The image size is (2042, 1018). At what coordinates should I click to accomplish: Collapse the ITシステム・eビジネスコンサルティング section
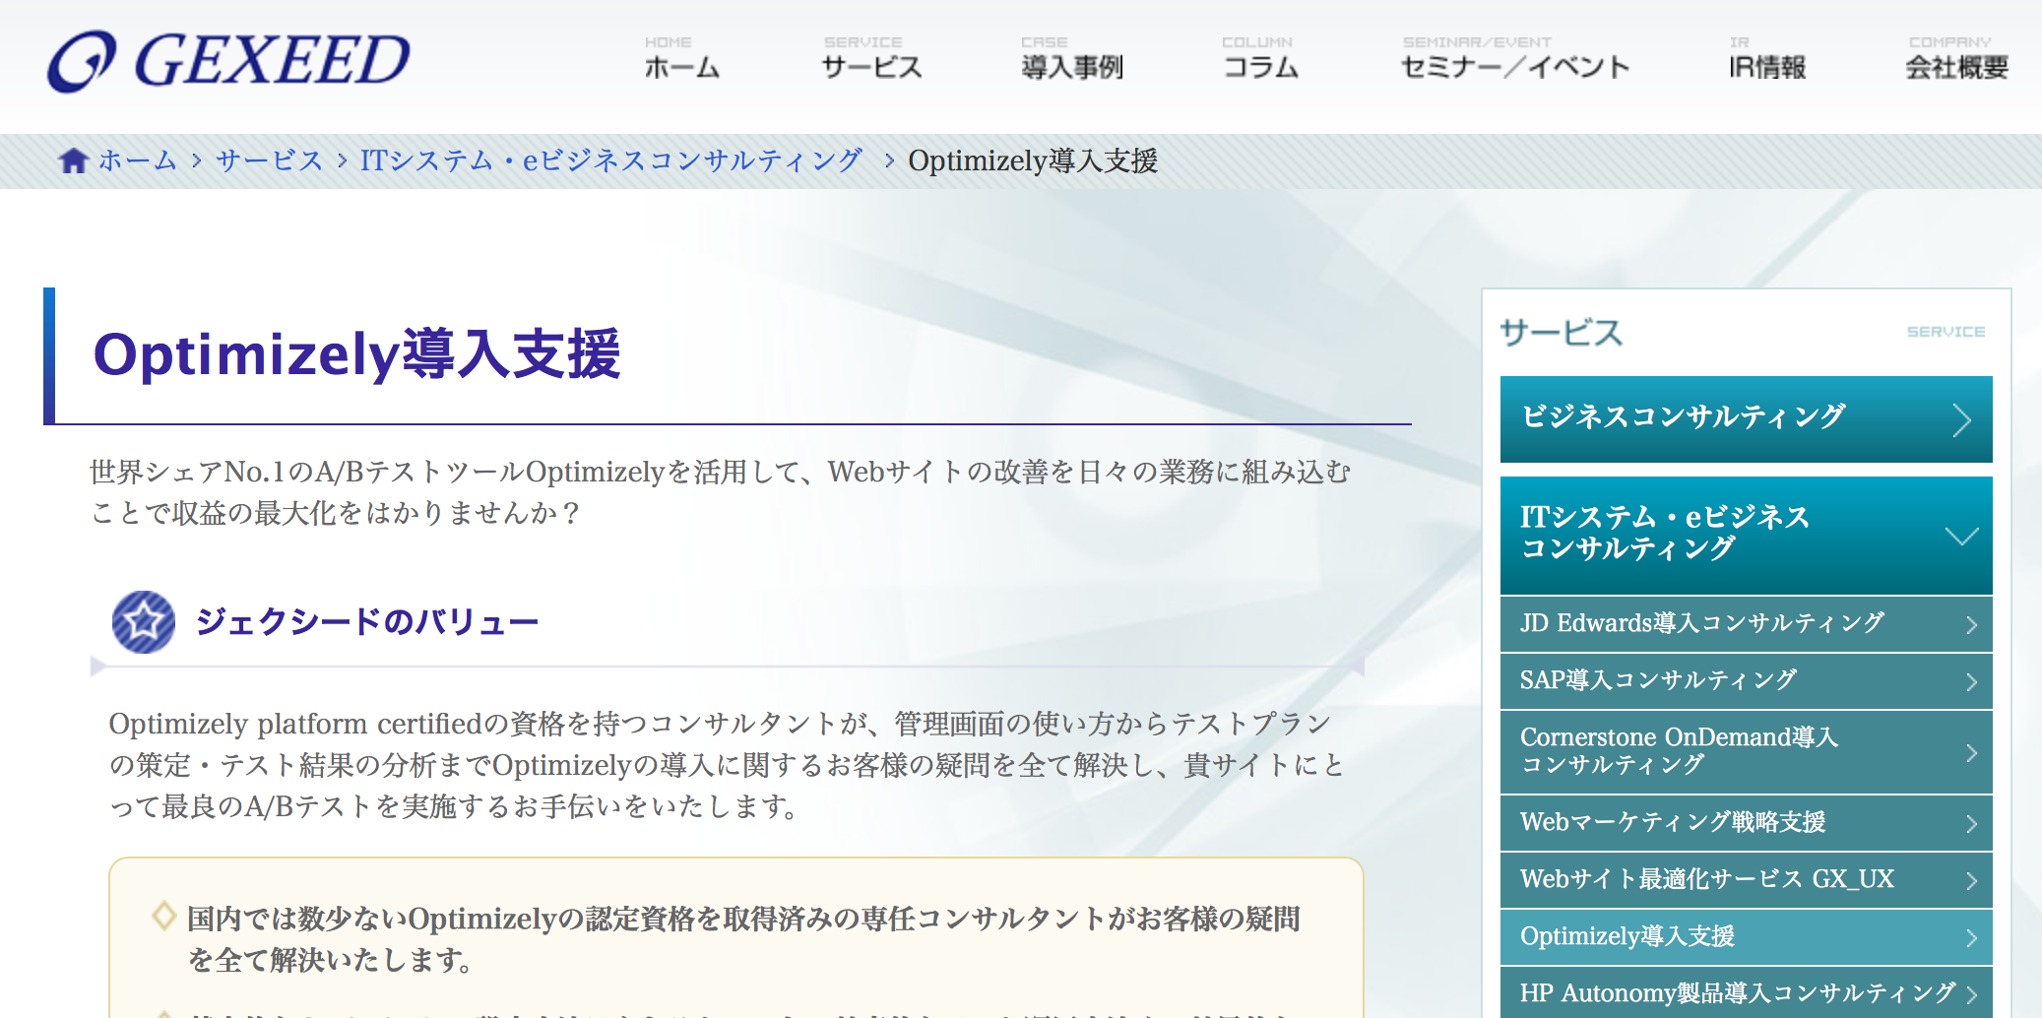point(1961,536)
